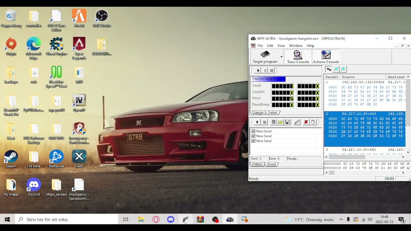Click the trash can clear icon

pyautogui.click(x=313, y=122)
